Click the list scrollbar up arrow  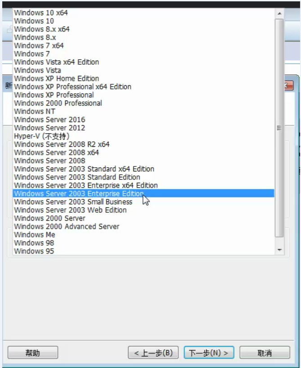point(279,13)
